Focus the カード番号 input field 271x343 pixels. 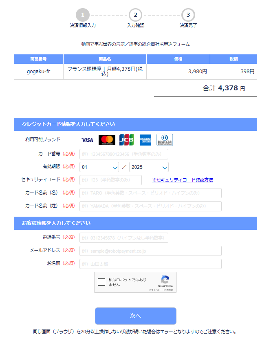click(x=124, y=154)
